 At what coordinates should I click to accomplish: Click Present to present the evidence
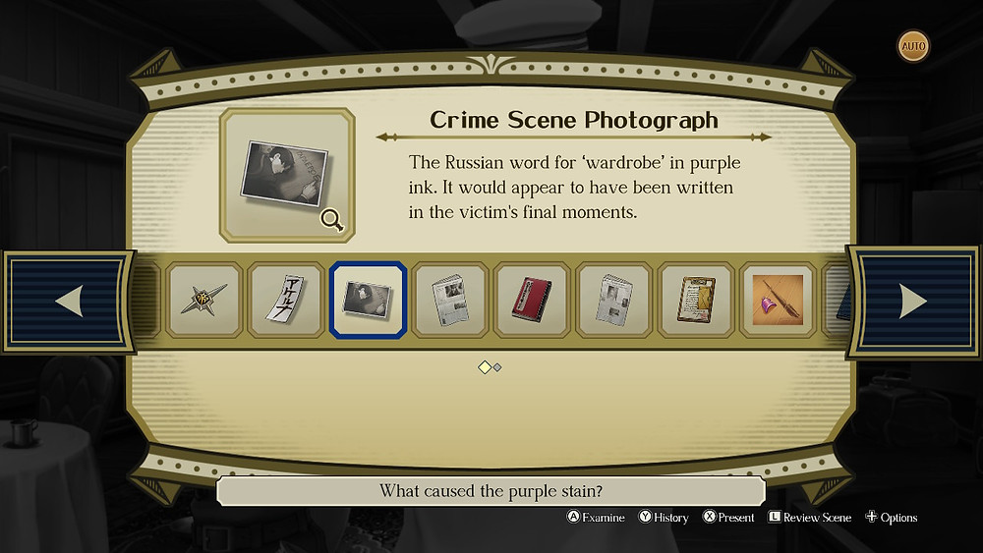[x=728, y=518]
